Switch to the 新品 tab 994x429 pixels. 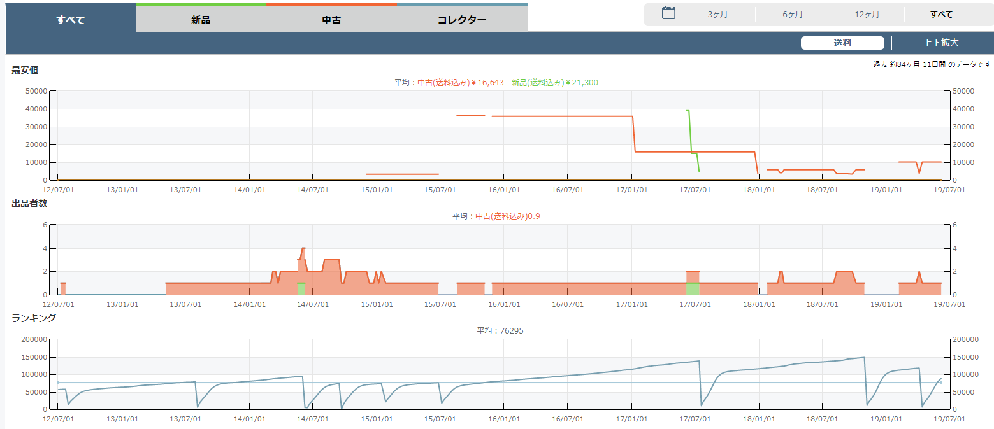201,20
